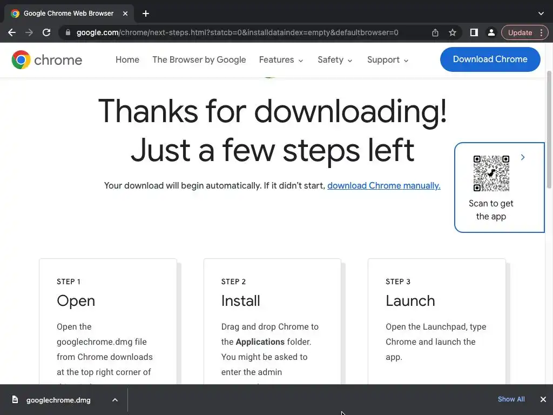
Task: Click the Scan to get the app text
Action: click(491, 210)
